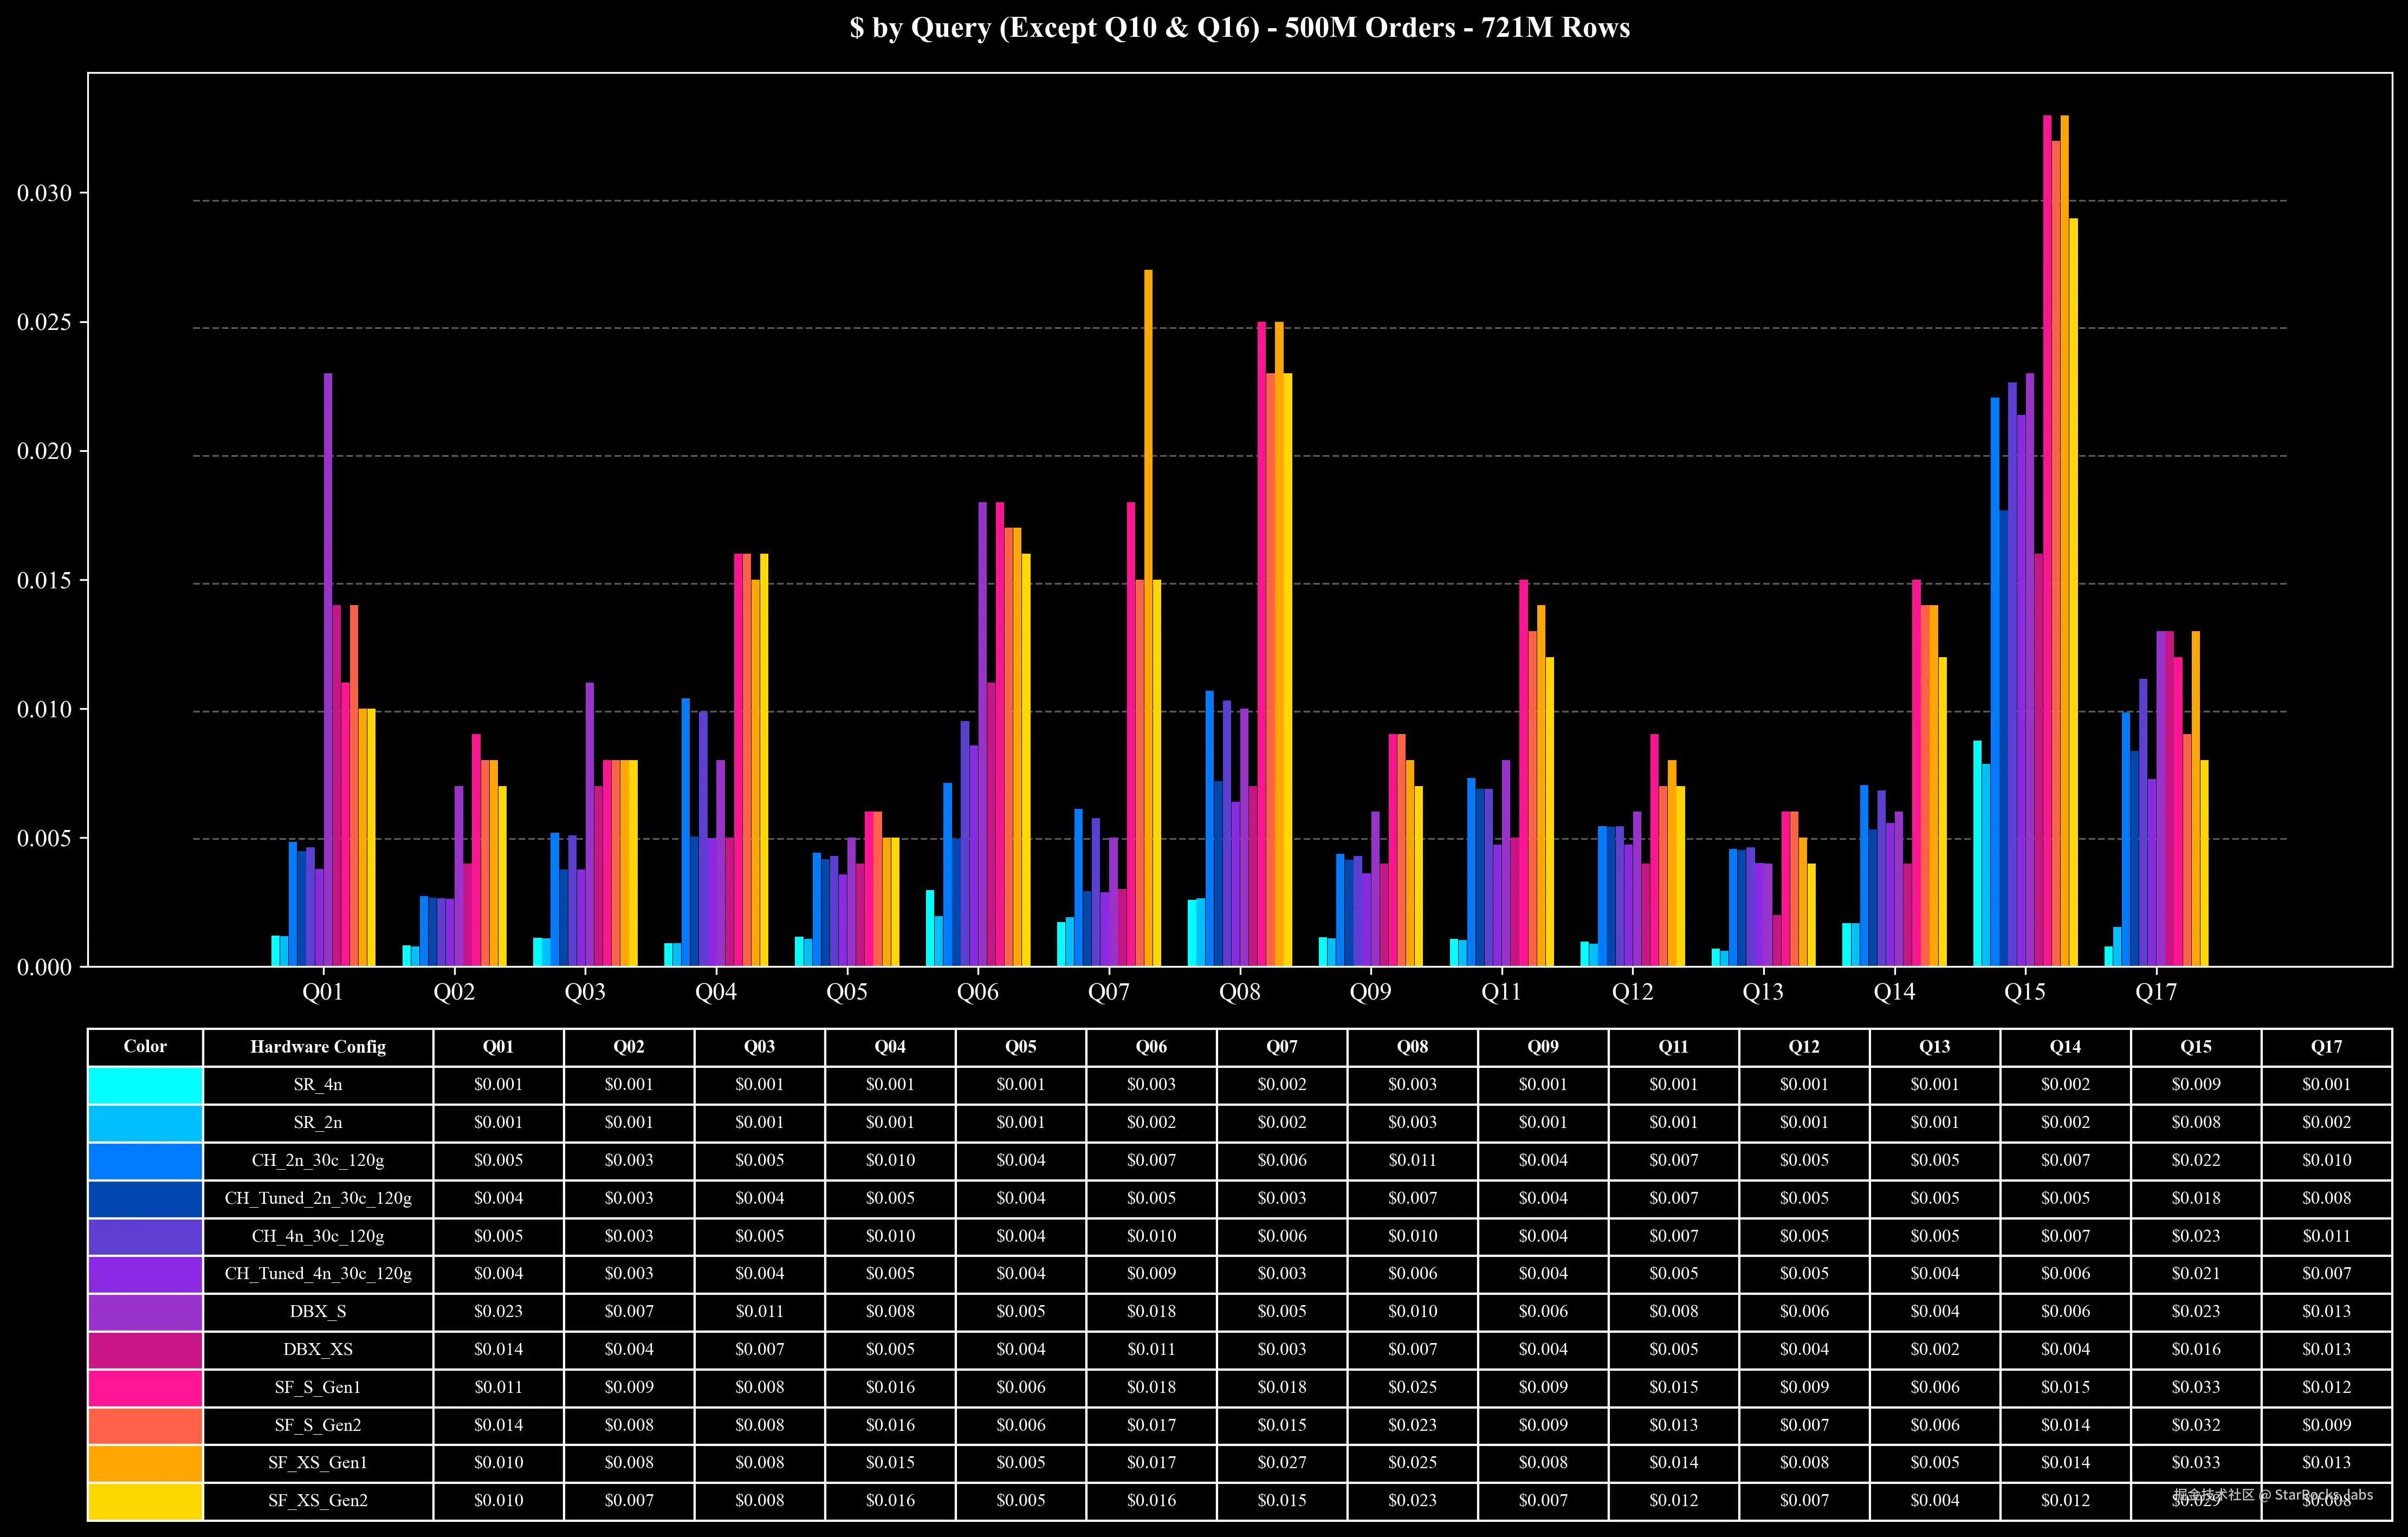Click the chart title text
Image resolution: width=2408 pixels, height=1537 pixels.
[1239, 28]
